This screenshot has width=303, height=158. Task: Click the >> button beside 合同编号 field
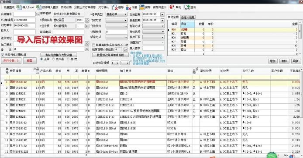(37, 14)
